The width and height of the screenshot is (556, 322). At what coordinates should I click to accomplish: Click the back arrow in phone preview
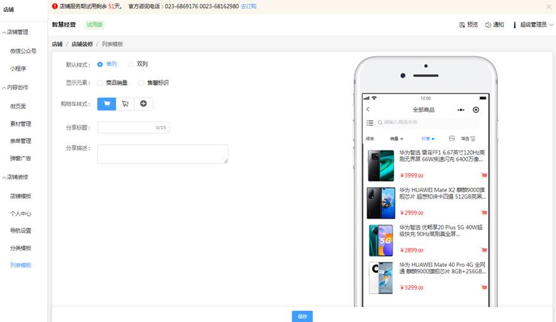tap(368, 109)
